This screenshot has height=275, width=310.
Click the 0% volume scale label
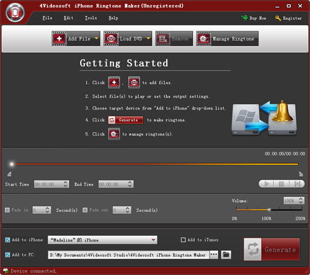[x=234, y=219]
